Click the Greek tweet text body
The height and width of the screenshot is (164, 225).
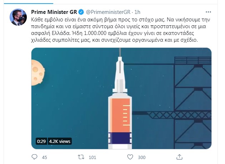(121, 30)
